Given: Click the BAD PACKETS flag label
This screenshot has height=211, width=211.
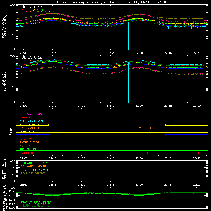Looking at the screenshot, I should coord(29,153).
